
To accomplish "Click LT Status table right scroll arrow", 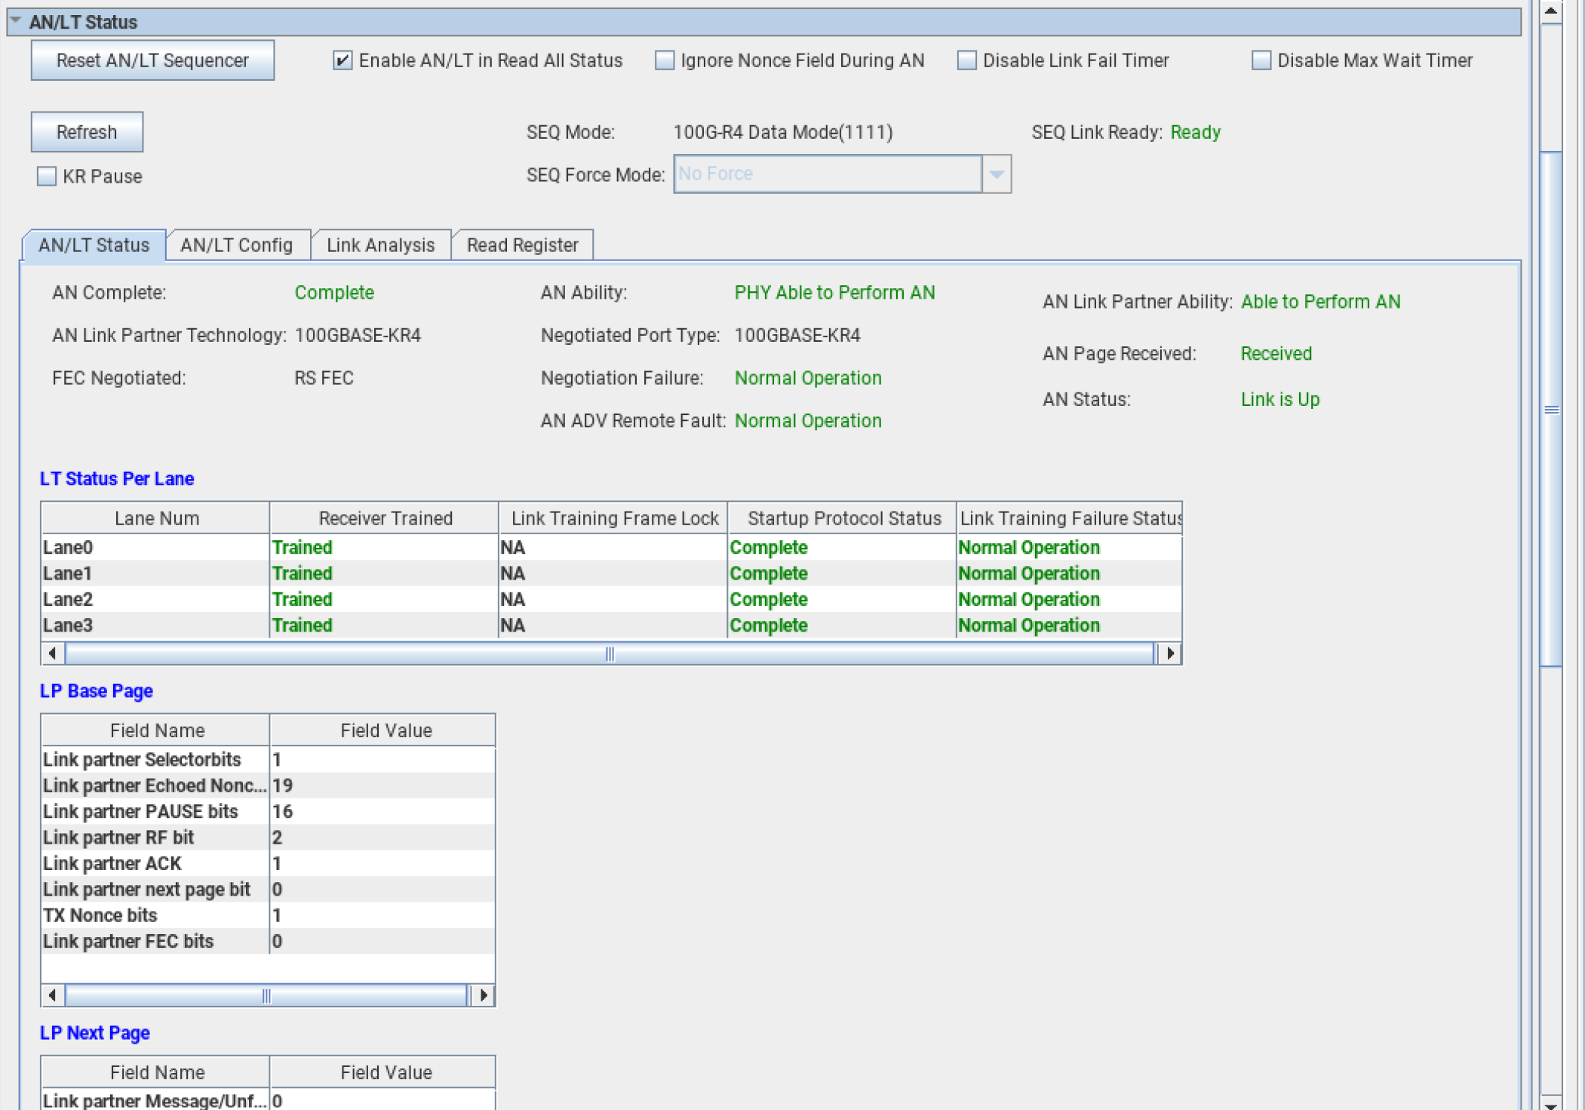I will [1169, 653].
